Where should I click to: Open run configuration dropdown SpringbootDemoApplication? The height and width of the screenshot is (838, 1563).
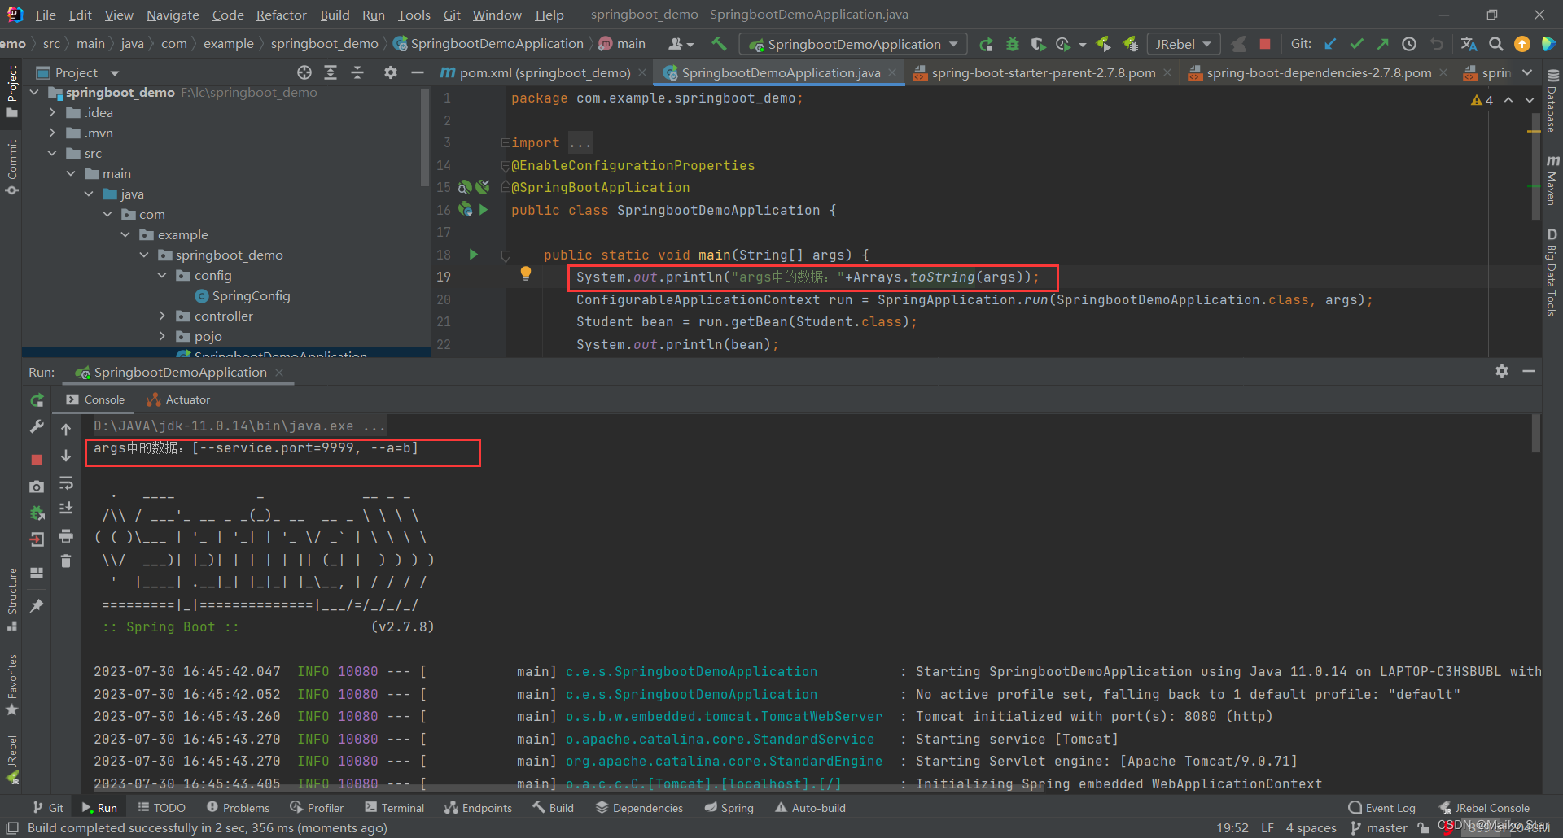(853, 44)
